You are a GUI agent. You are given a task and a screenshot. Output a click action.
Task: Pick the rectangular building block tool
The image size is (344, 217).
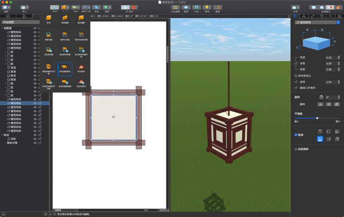pyautogui.click(x=65, y=69)
